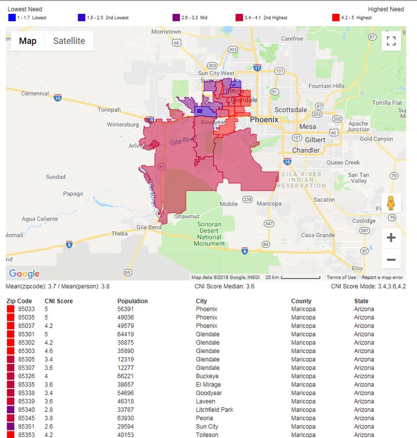Viewport: 417px width, 438px height.
Task: Select zip code 85338 in the table
Action: pos(27,393)
